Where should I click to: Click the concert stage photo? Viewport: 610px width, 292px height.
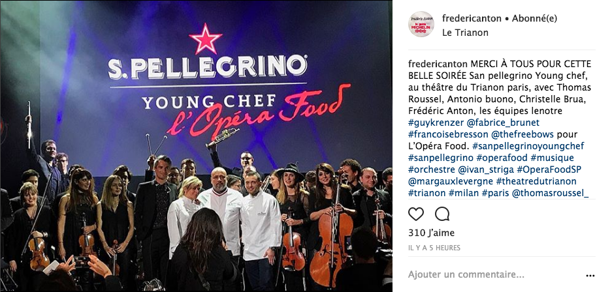coord(196,146)
